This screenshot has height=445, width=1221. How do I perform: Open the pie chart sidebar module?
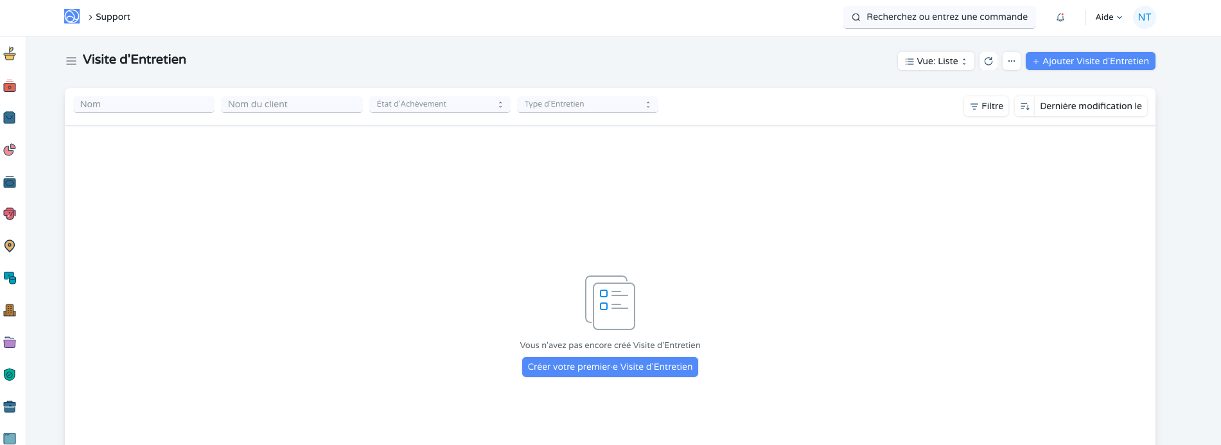point(10,150)
